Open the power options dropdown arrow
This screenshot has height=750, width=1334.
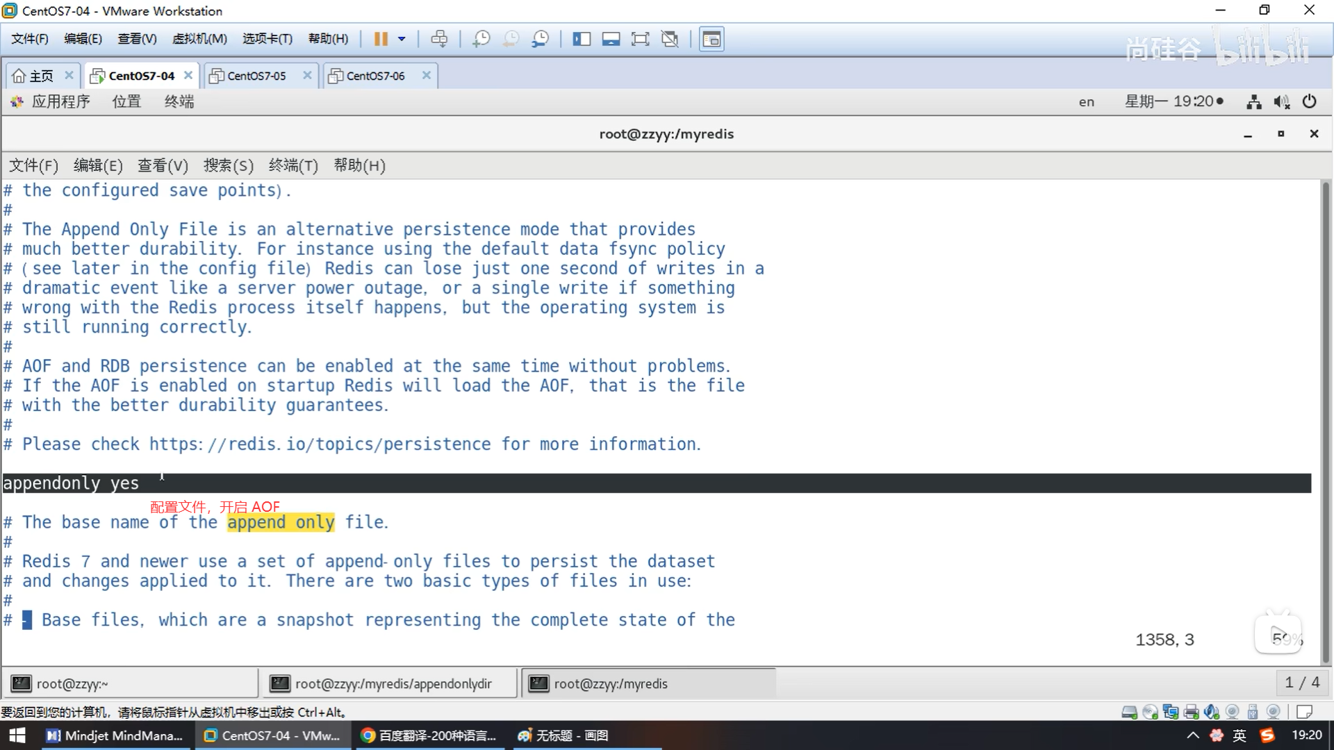(402, 39)
